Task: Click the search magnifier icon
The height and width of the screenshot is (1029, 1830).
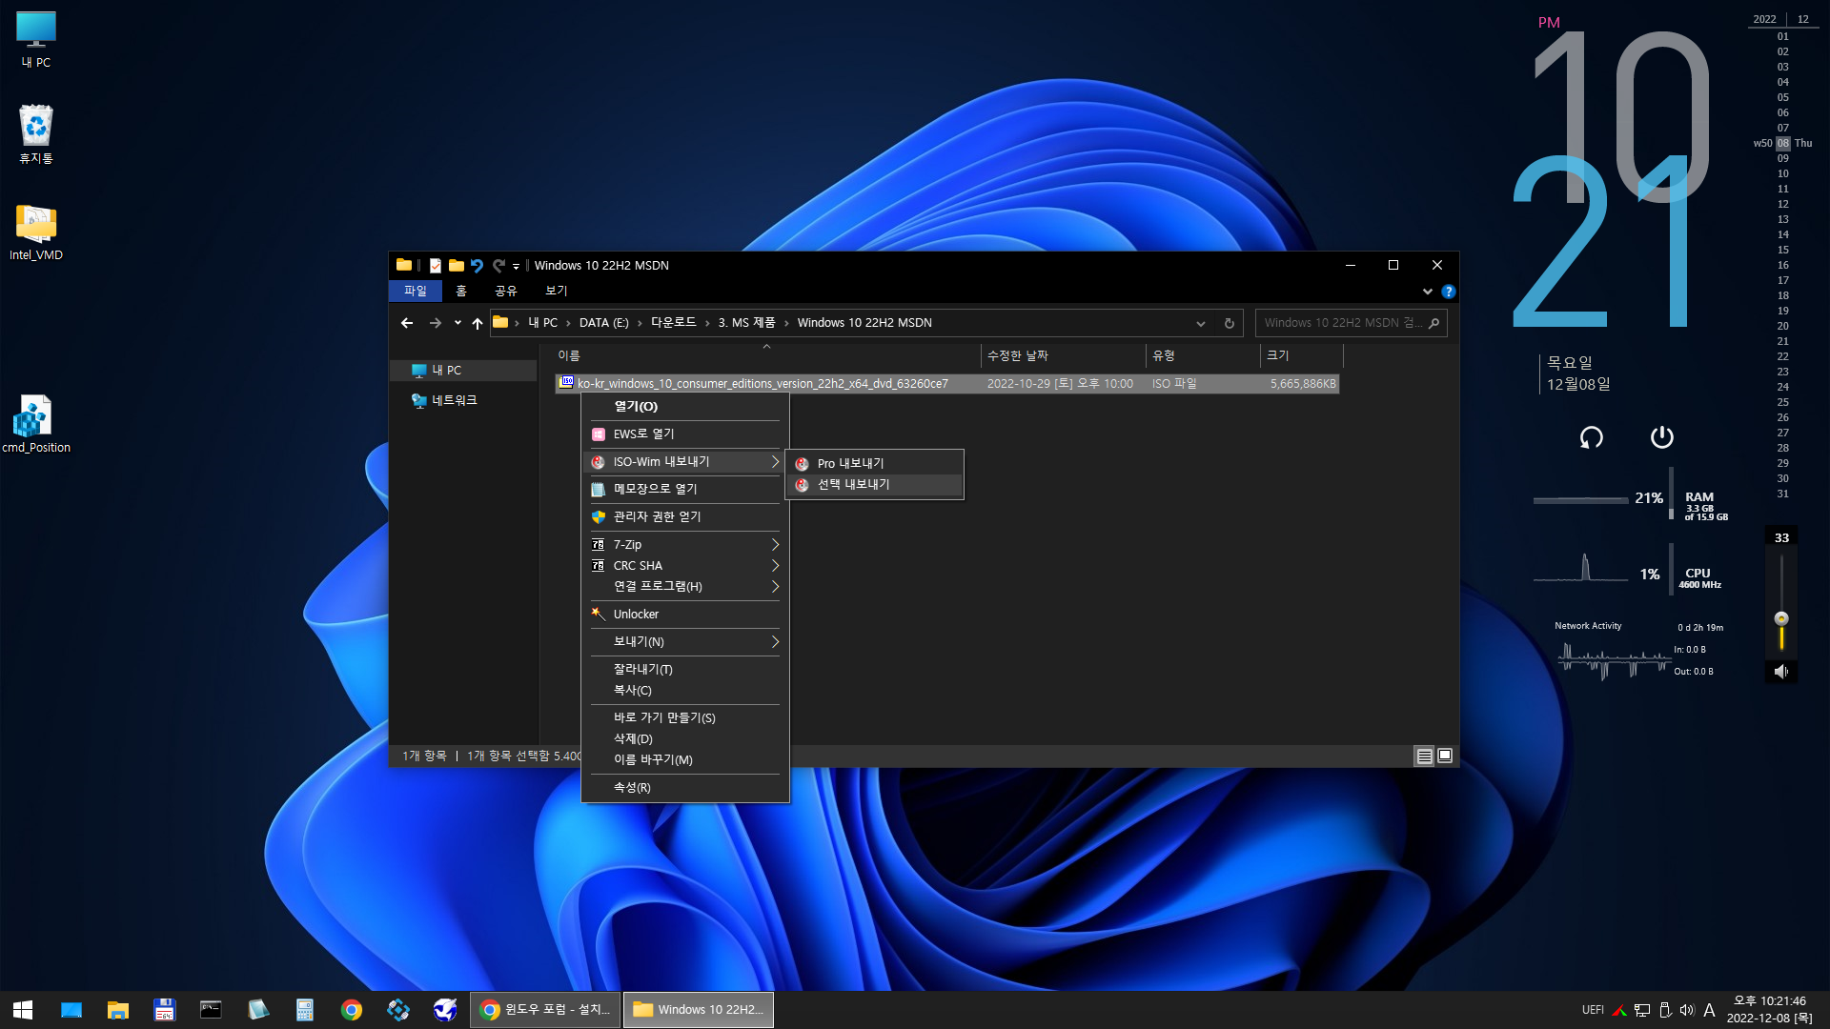Action: tap(1434, 323)
